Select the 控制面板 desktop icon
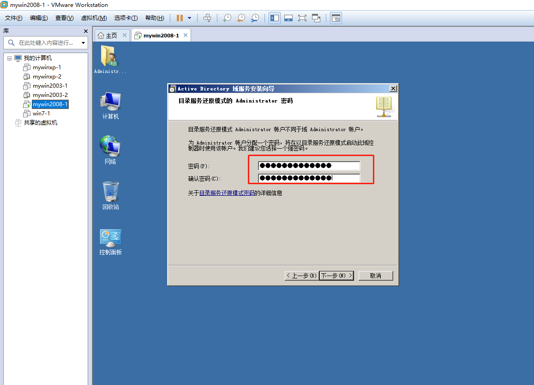 pos(110,242)
